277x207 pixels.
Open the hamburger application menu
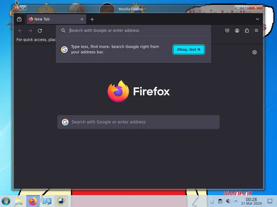tap(256, 30)
